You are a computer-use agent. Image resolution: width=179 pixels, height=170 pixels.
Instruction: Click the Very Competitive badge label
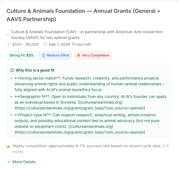[x=95, y=55]
